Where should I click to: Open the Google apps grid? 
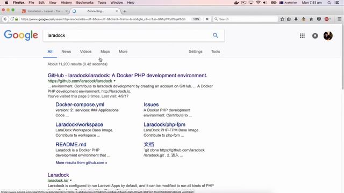coord(302,36)
